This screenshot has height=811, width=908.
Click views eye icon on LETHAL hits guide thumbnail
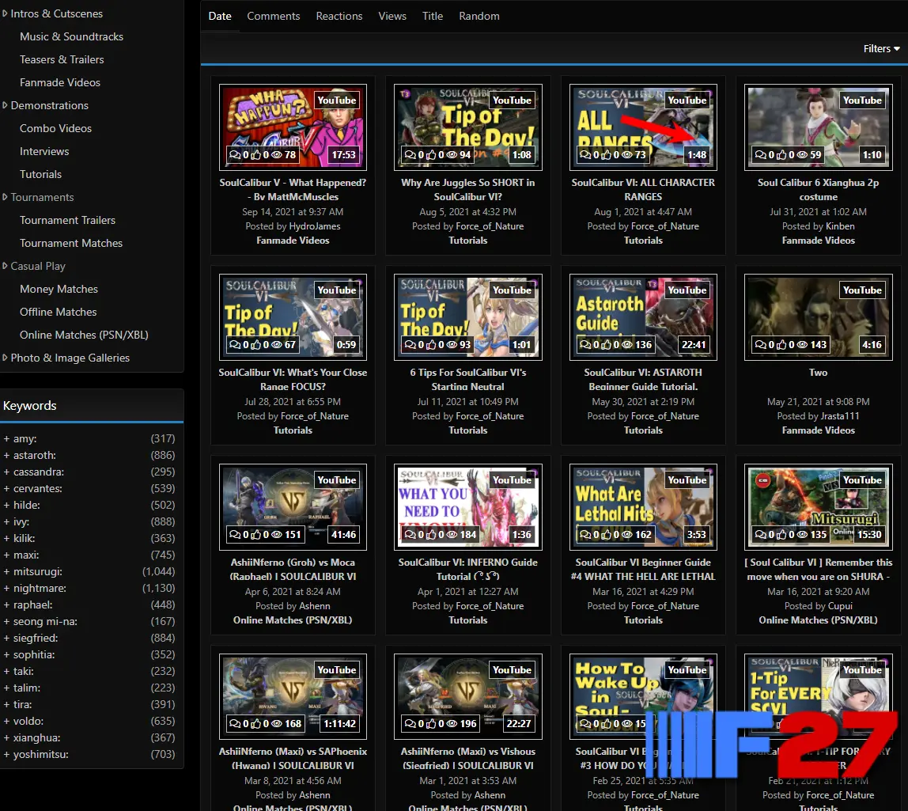coord(627,535)
